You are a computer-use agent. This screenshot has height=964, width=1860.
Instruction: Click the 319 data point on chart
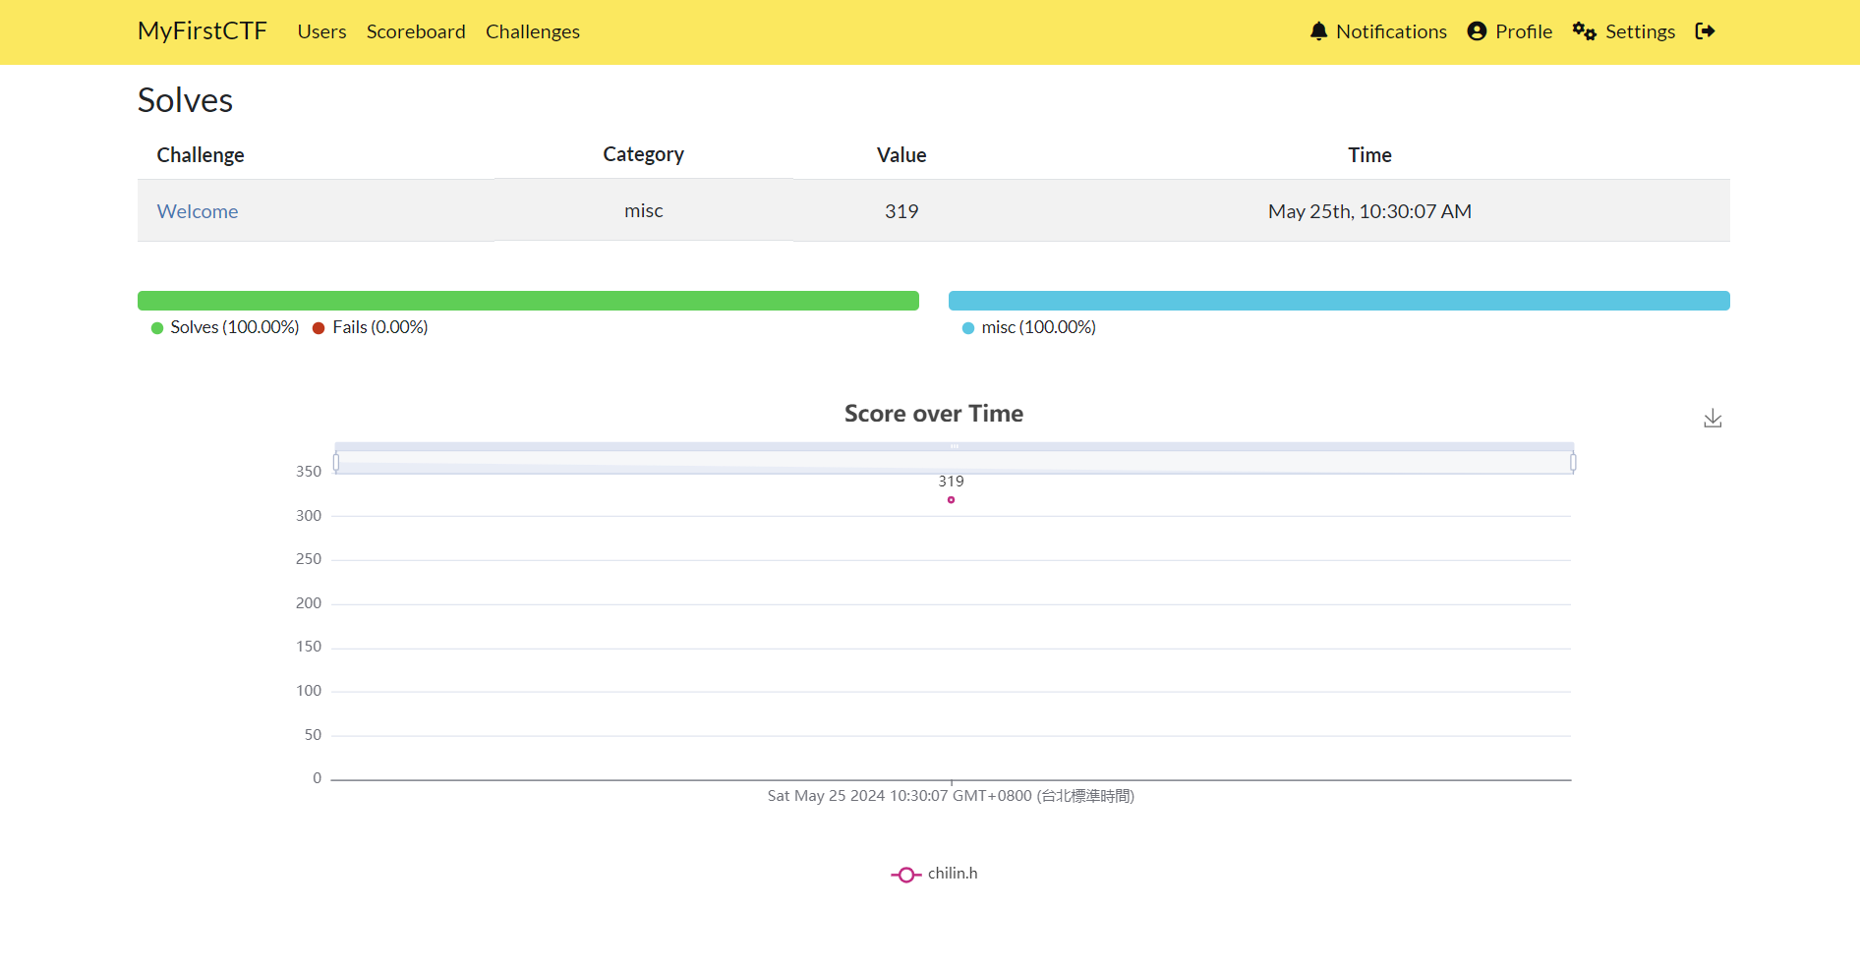click(x=951, y=500)
